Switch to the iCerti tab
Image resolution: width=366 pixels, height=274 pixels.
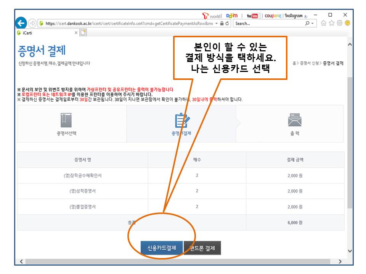(x=42, y=33)
